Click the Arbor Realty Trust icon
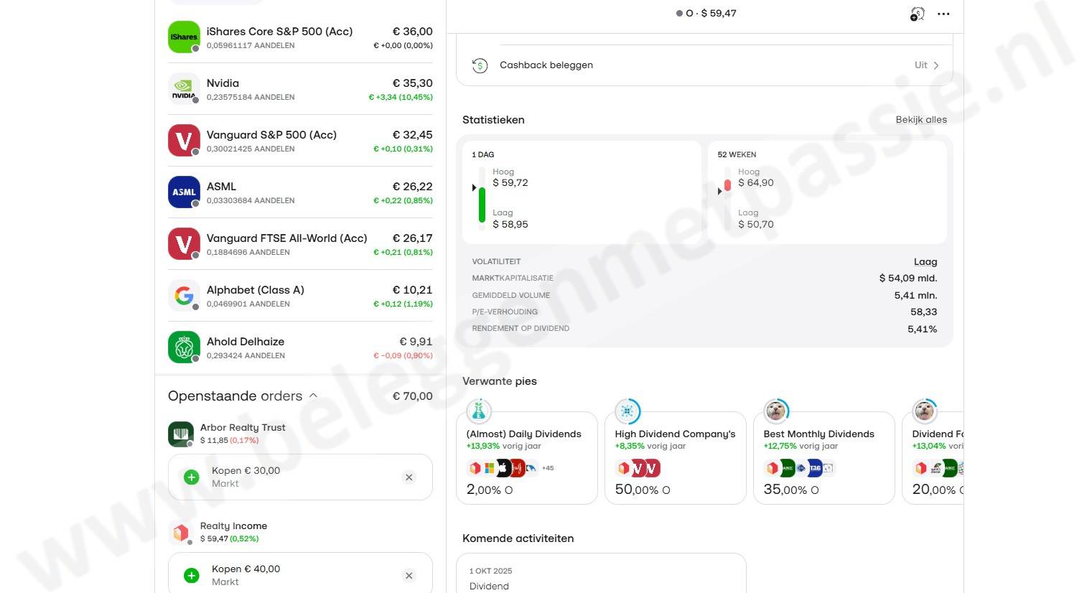Viewport: 1092px width, 593px height. tap(181, 434)
